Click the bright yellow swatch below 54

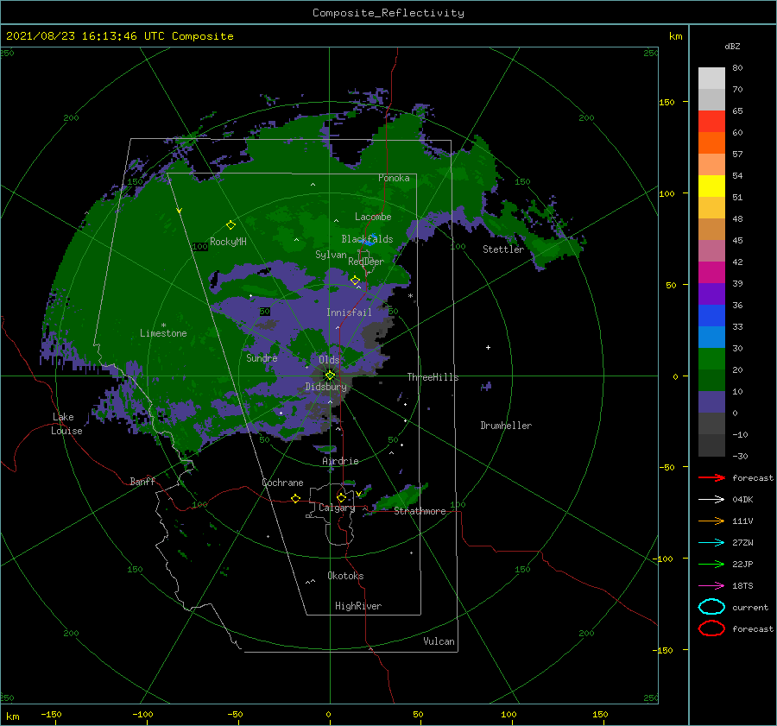[711, 186]
